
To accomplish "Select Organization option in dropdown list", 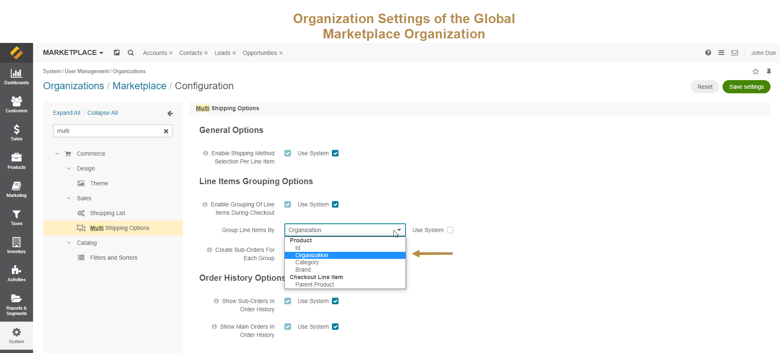I will tap(345, 255).
